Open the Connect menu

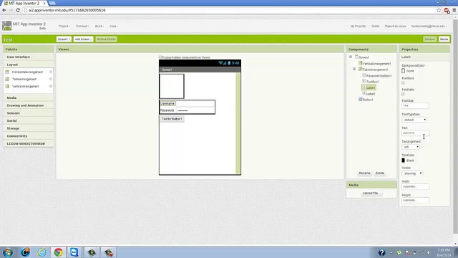pos(82,26)
